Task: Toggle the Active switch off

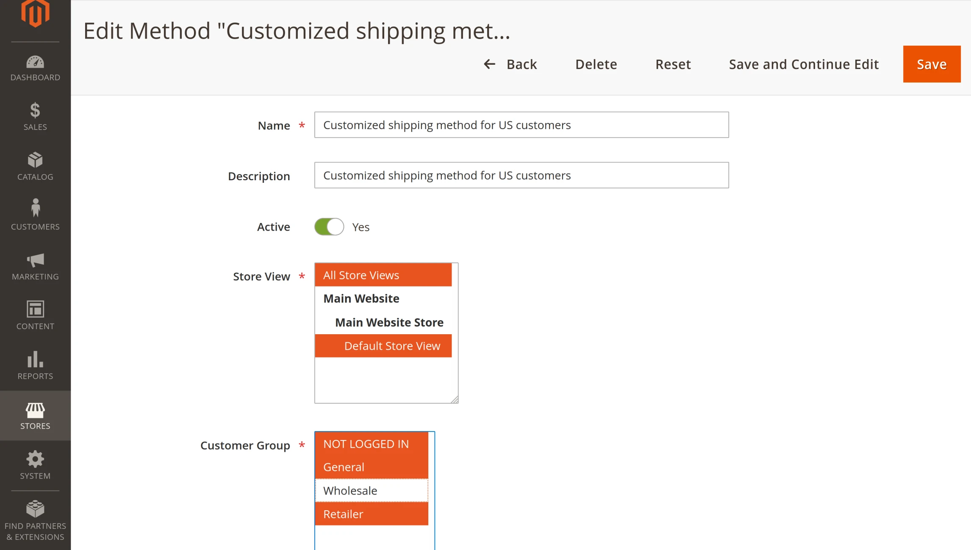Action: pos(329,227)
